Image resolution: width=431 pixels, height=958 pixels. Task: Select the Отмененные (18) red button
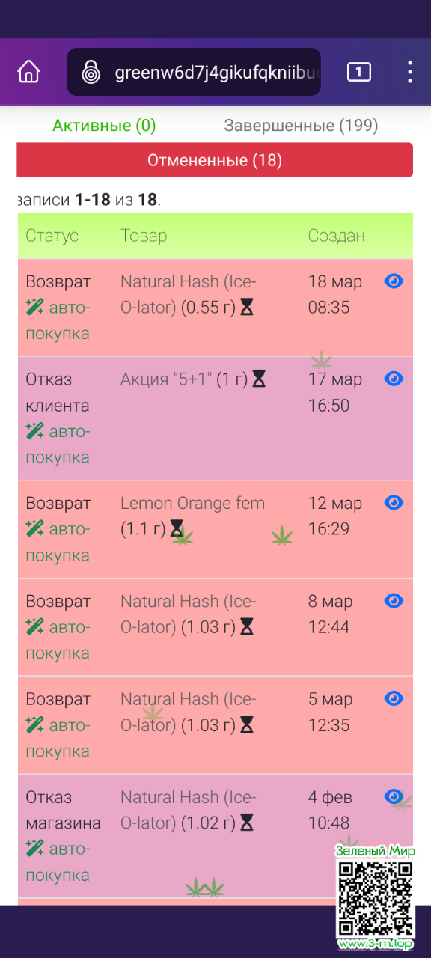coord(215,160)
